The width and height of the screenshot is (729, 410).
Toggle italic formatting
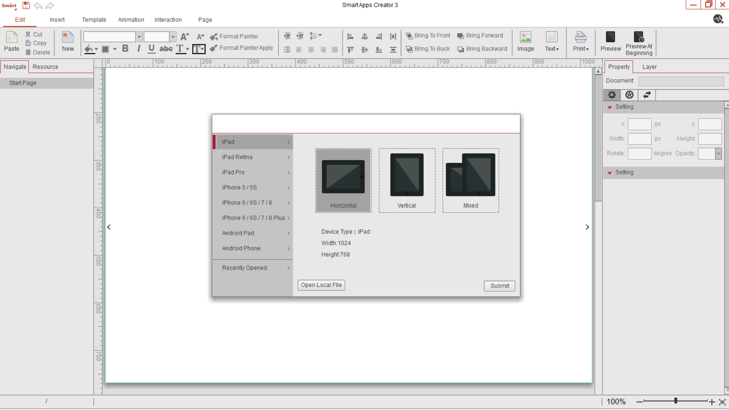point(139,49)
